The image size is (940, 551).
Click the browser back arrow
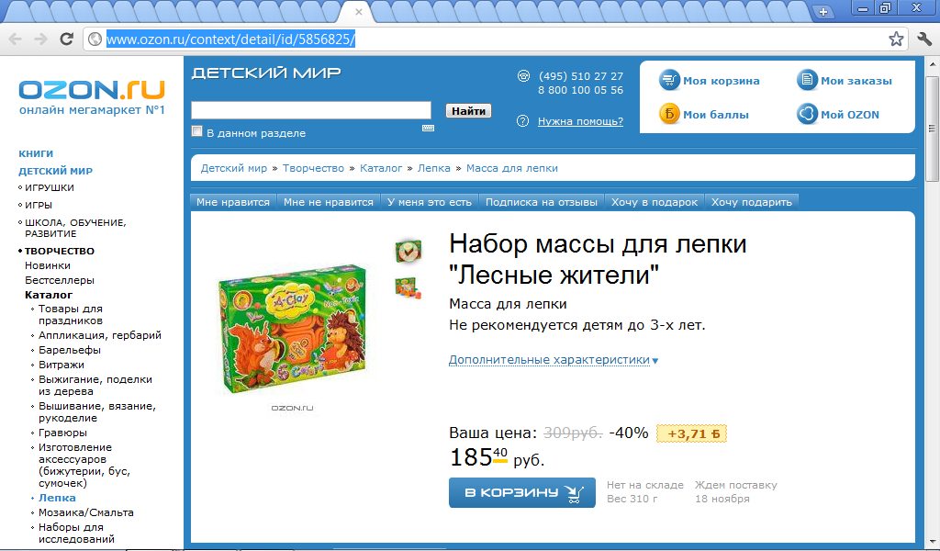click(x=15, y=39)
